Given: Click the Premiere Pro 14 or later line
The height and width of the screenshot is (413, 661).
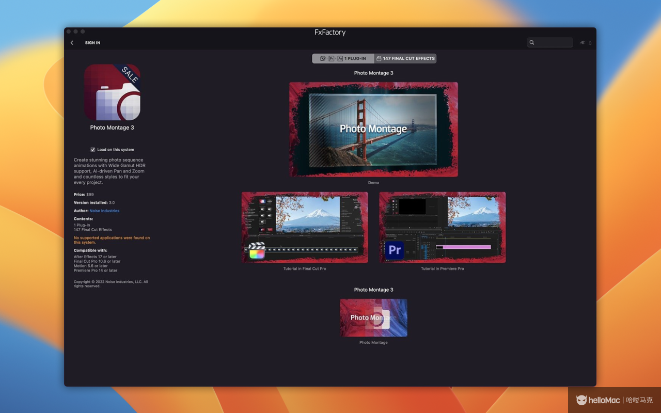Looking at the screenshot, I should [x=96, y=271].
